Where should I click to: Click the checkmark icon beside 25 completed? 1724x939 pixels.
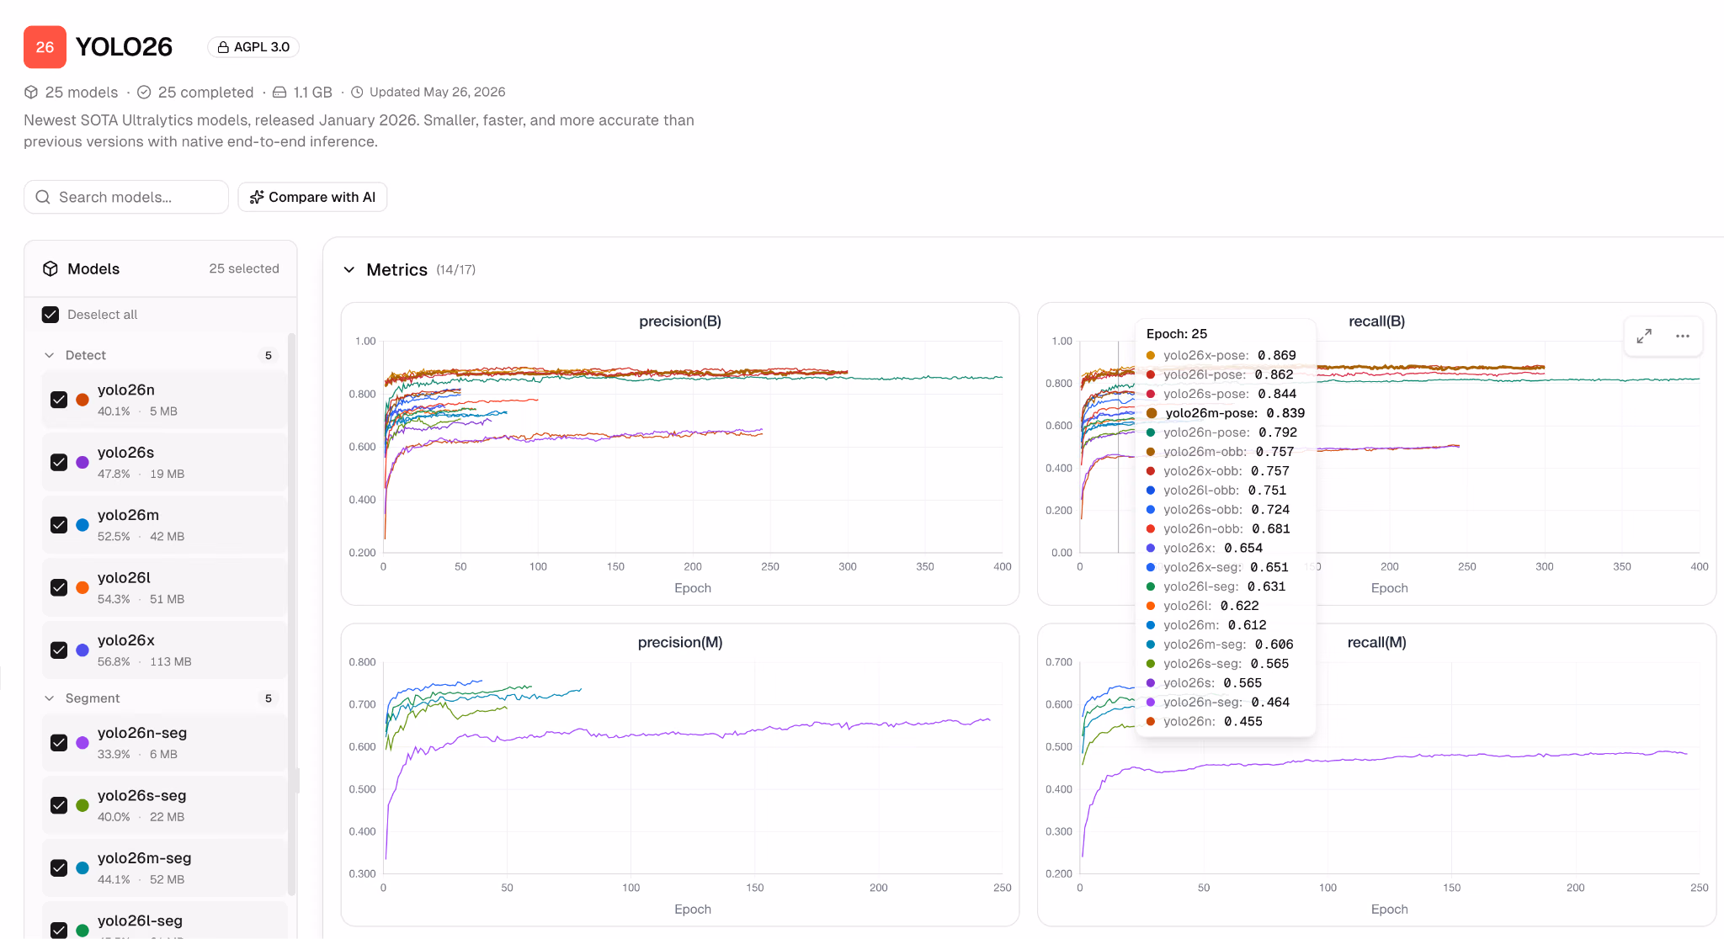[144, 92]
